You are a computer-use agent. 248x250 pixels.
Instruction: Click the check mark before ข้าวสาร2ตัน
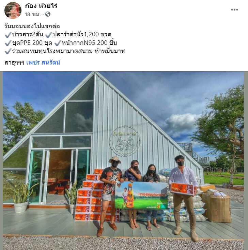[x=8, y=35]
